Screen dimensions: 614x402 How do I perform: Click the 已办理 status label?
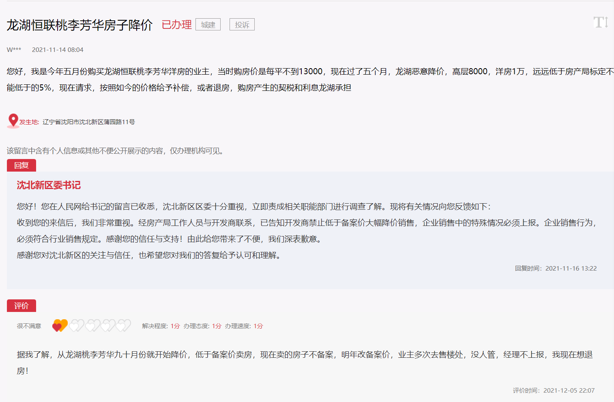pyautogui.click(x=177, y=25)
